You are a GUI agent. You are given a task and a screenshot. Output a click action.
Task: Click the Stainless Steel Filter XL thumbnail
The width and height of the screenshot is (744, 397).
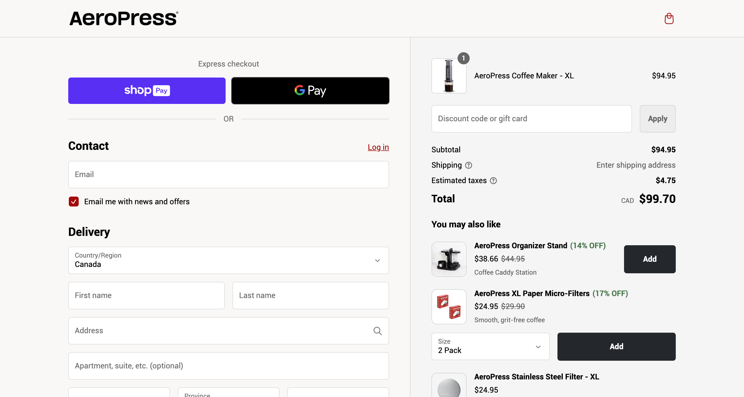pyautogui.click(x=449, y=385)
